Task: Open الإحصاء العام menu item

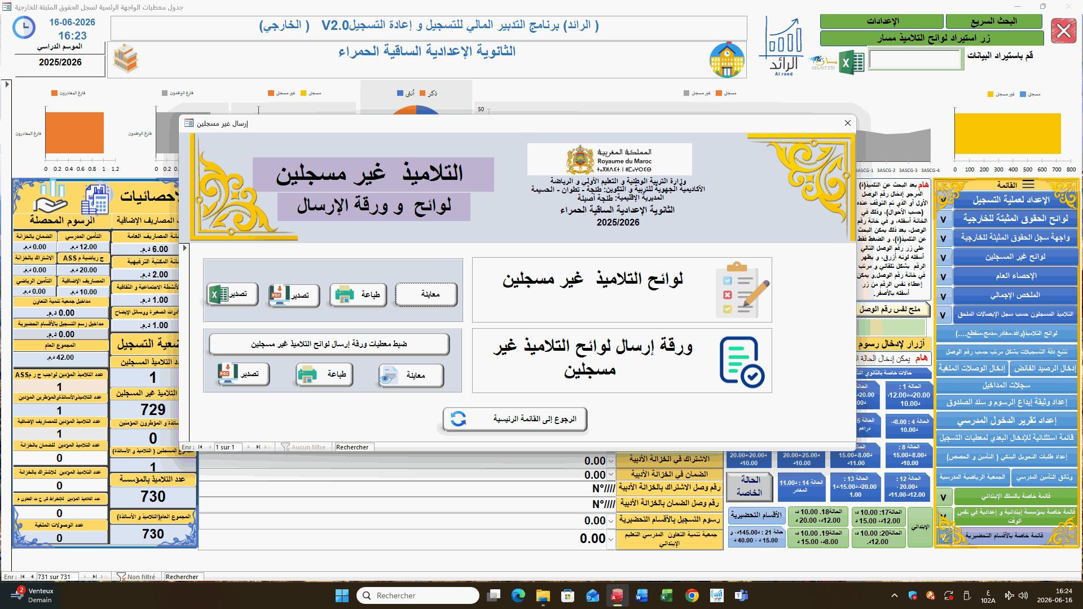Action: click(x=1015, y=276)
